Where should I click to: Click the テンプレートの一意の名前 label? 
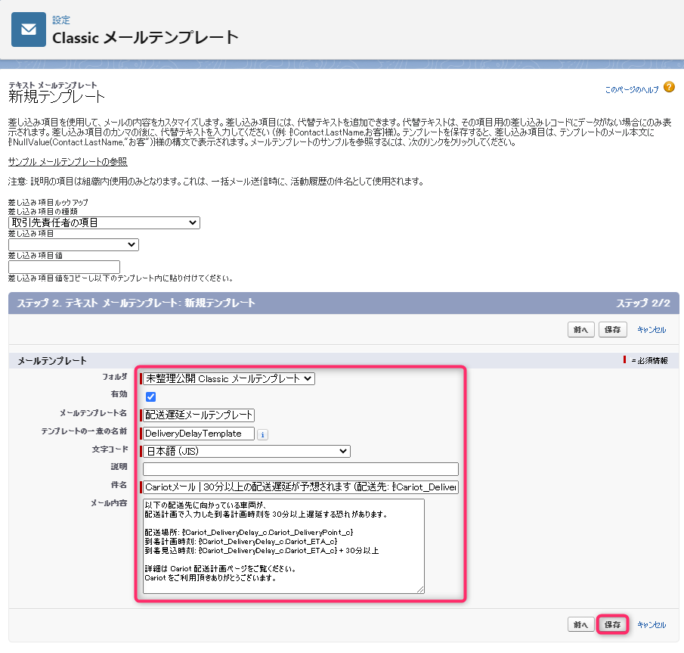pos(84,431)
